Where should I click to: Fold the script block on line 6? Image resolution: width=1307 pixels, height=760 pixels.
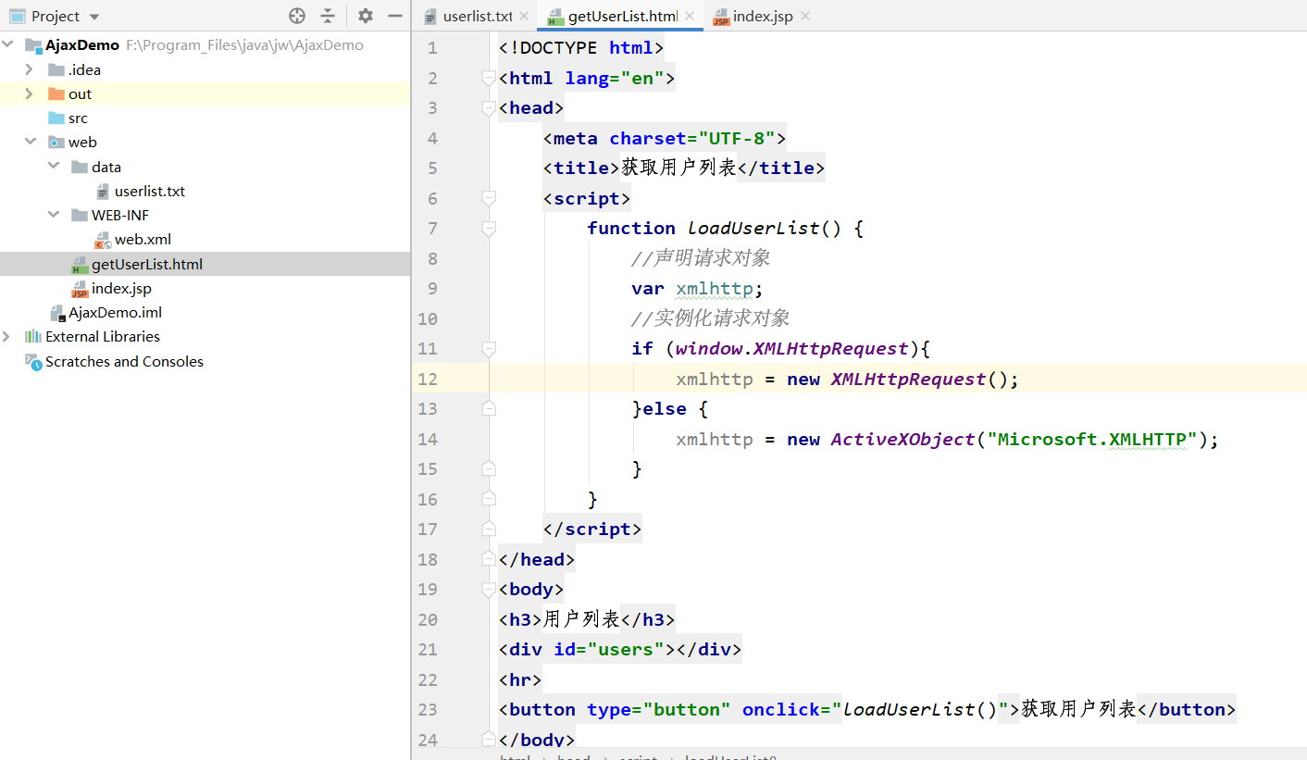(489, 198)
